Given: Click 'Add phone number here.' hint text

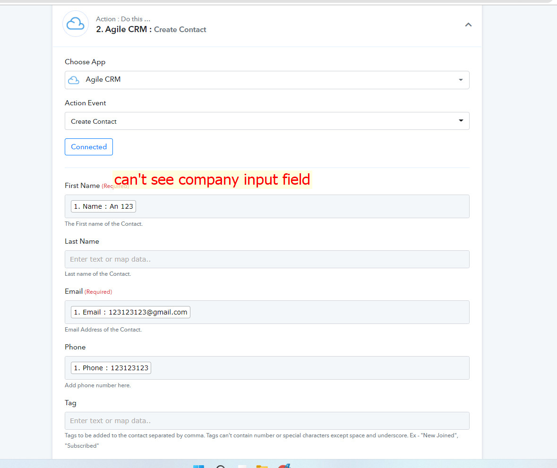Looking at the screenshot, I should click(x=98, y=385).
